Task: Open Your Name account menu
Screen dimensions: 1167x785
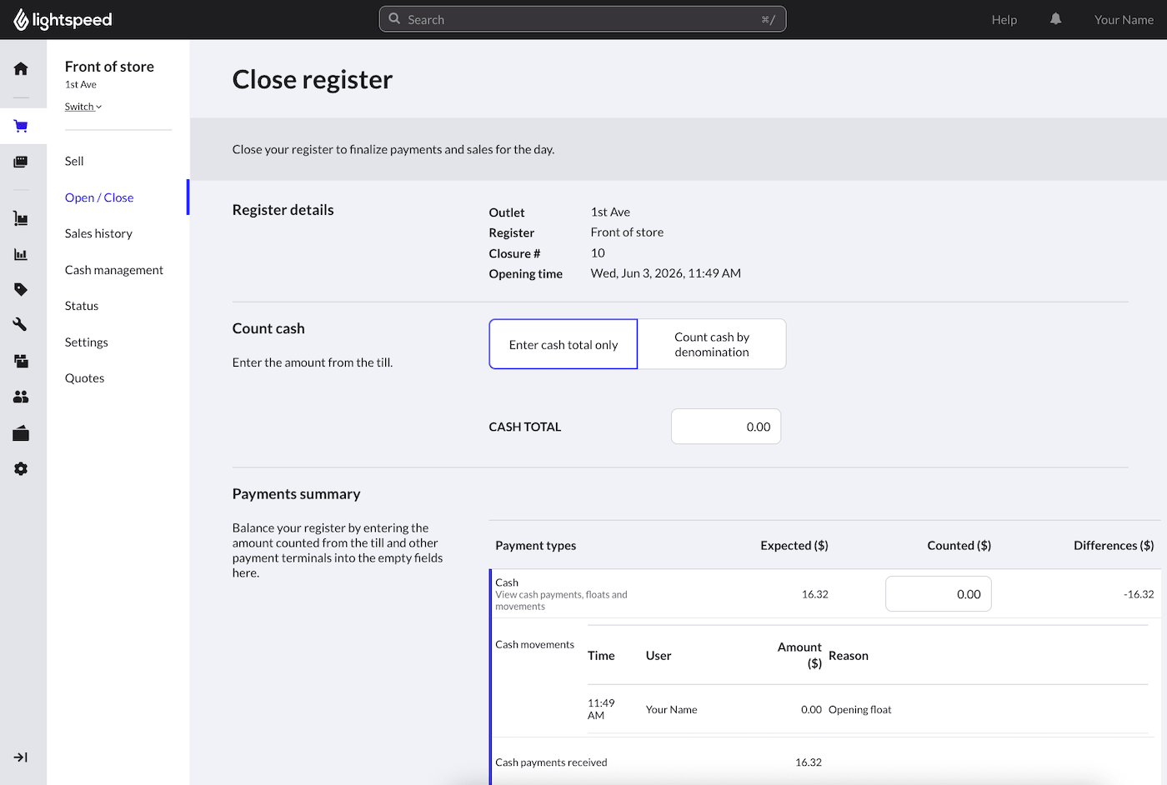Action: click(1124, 20)
